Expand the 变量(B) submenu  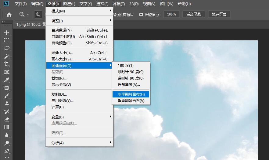click(80, 117)
